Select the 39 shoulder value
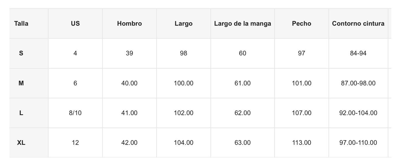Viewport: 401px width, 161px height. tap(129, 53)
